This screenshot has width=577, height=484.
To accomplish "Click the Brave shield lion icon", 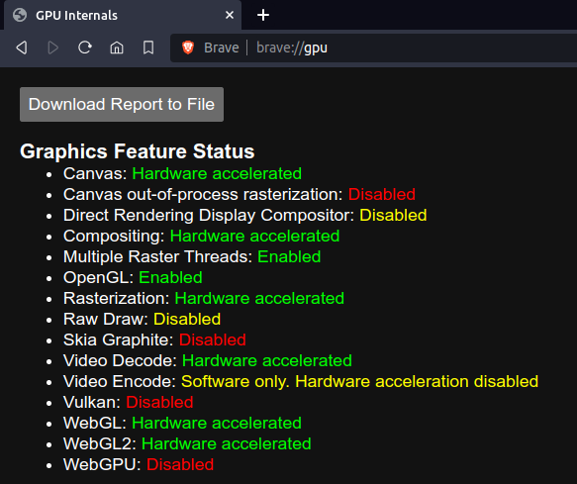I will [188, 48].
